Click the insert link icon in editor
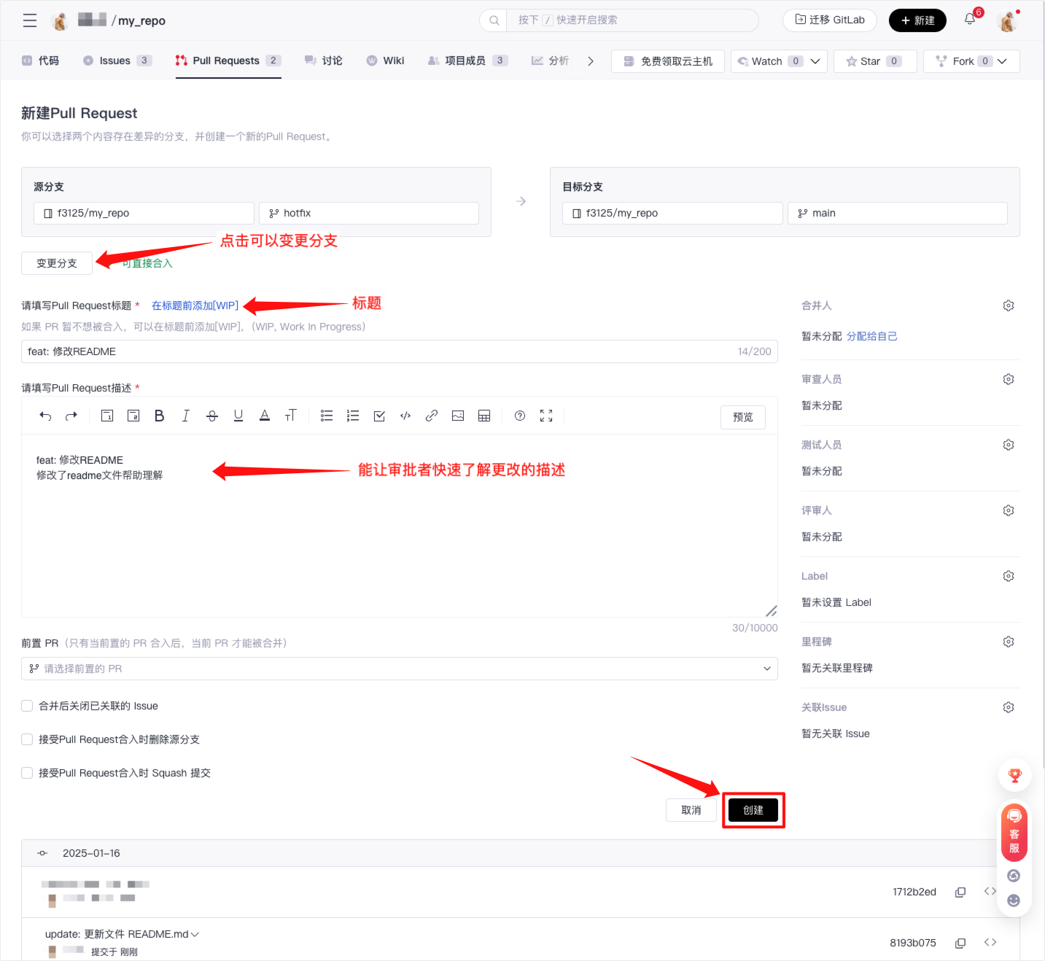Viewport: 1045px width, 961px height. pos(432,416)
